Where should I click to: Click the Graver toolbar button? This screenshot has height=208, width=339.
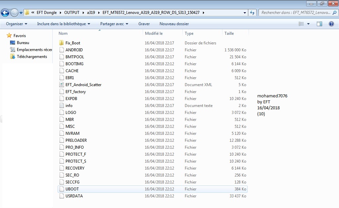pos(144,24)
